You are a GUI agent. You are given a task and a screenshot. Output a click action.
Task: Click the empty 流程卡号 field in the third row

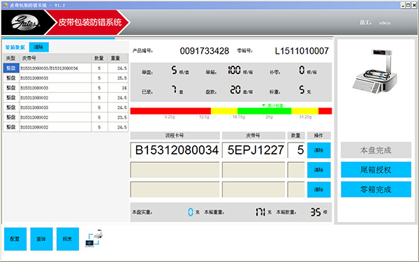tap(175, 189)
